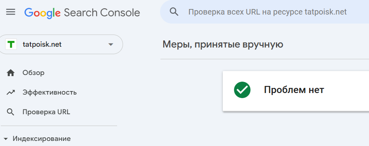This screenshot has height=146, width=369.
Task: Click the colored Google wordmark logo
Action: pyautogui.click(x=42, y=13)
